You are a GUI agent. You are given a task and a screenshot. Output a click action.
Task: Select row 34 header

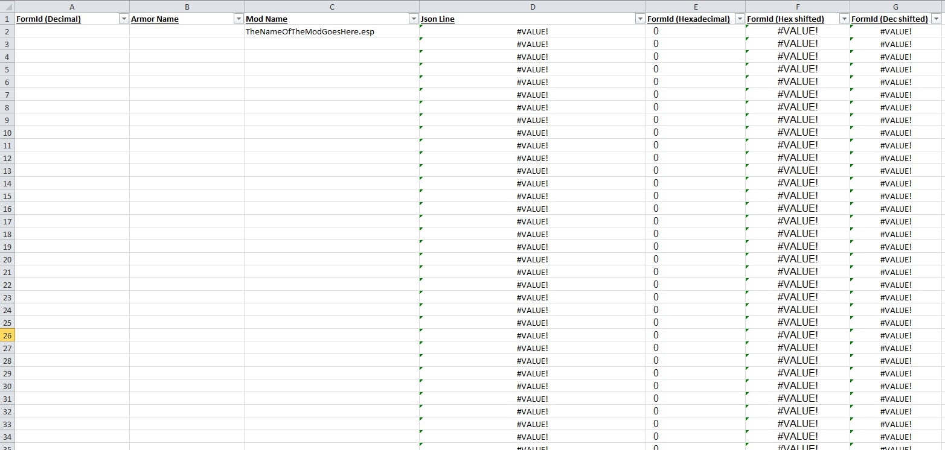[7, 437]
